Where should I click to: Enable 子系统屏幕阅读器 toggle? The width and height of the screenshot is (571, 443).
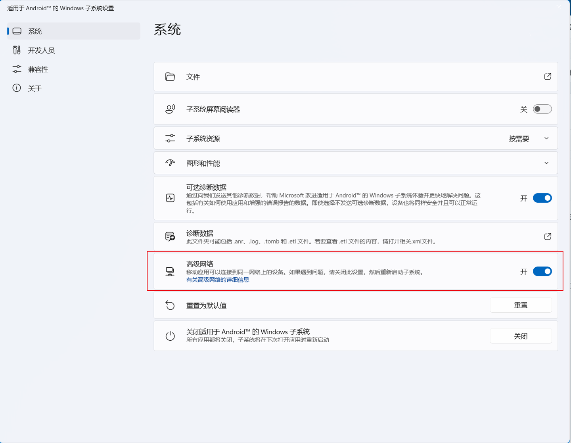pos(542,109)
